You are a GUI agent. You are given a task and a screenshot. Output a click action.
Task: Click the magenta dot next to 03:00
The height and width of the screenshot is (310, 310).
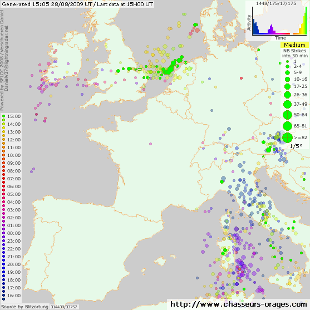tap(3, 210)
